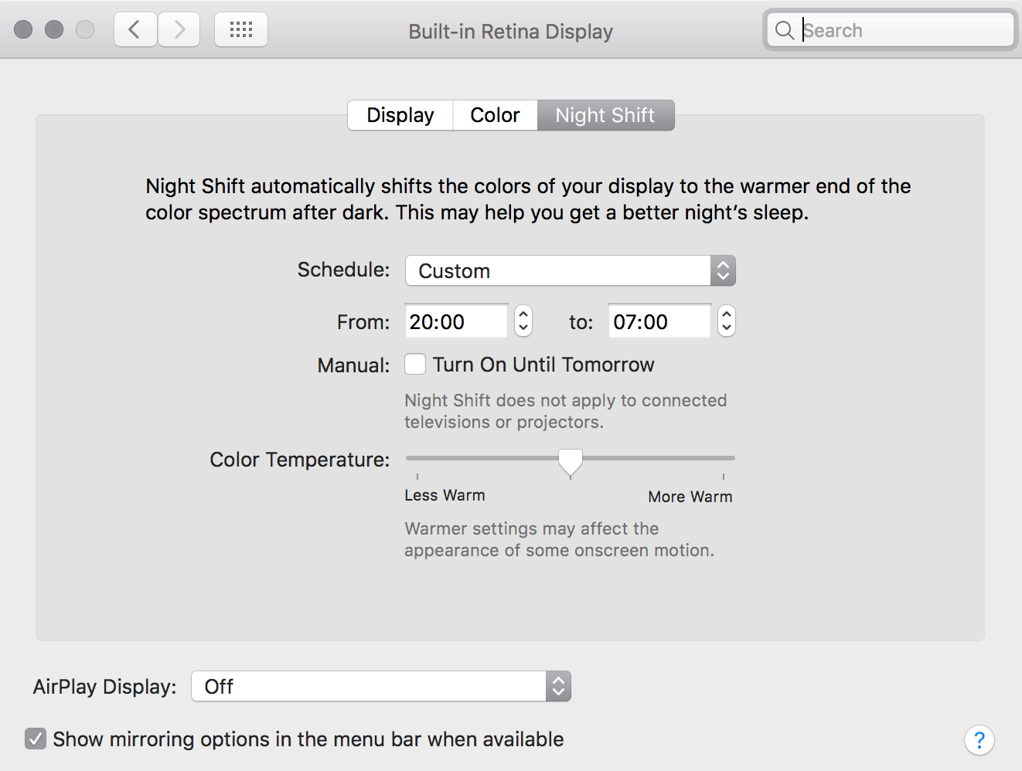Open the Schedule dropdown set to Custom
This screenshot has height=771, width=1022.
coord(571,271)
